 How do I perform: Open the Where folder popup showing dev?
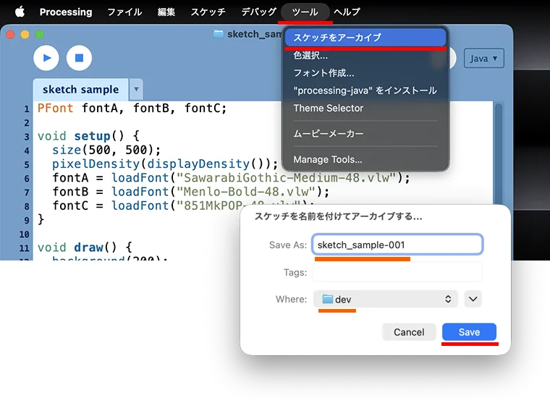click(386, 299)
